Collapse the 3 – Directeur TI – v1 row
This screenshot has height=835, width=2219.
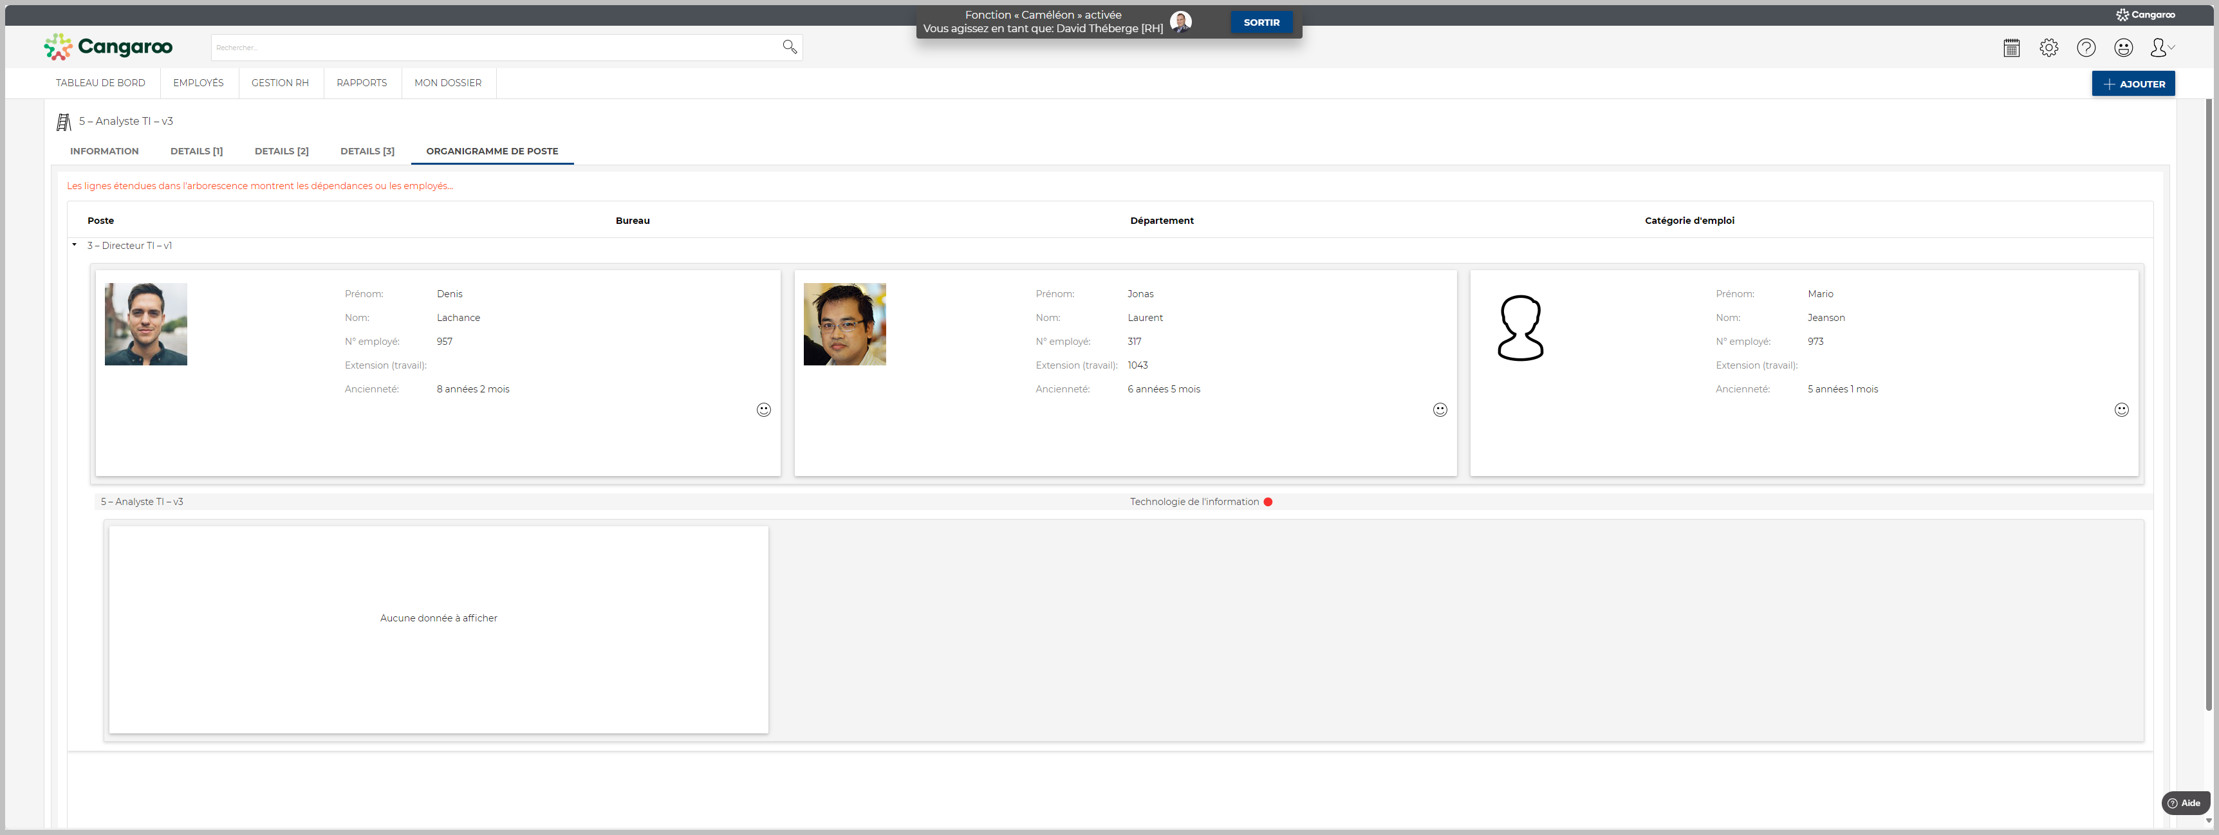(x=75, y=245)
